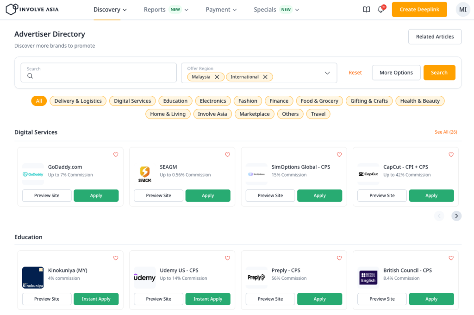Click the Udemy logo

145,278
